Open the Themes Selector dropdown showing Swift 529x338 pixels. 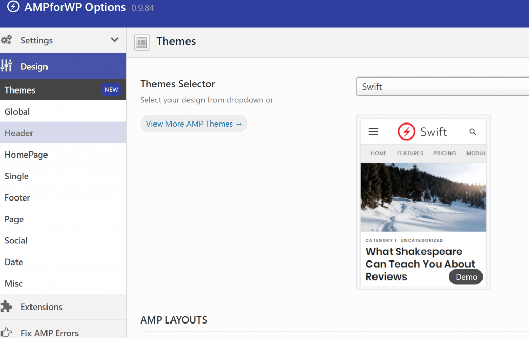[442, 86]
